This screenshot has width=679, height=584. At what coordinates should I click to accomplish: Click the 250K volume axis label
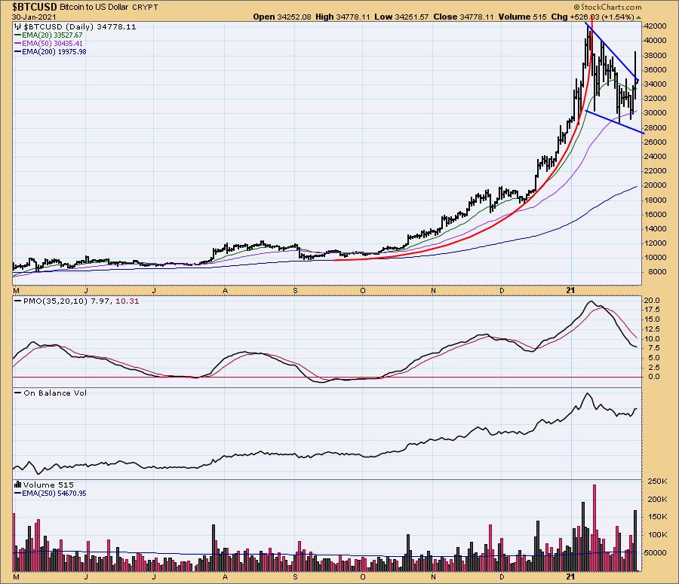658,481
